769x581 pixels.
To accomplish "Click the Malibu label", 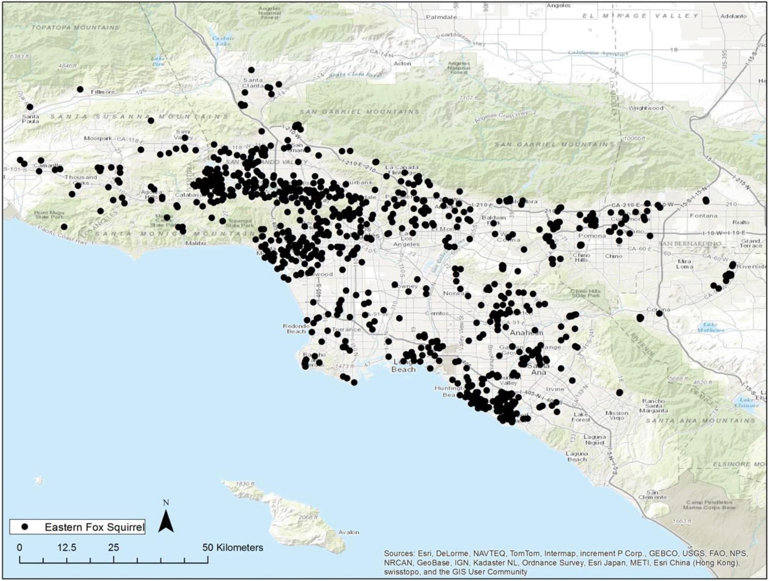I will [x=196, y=243].
